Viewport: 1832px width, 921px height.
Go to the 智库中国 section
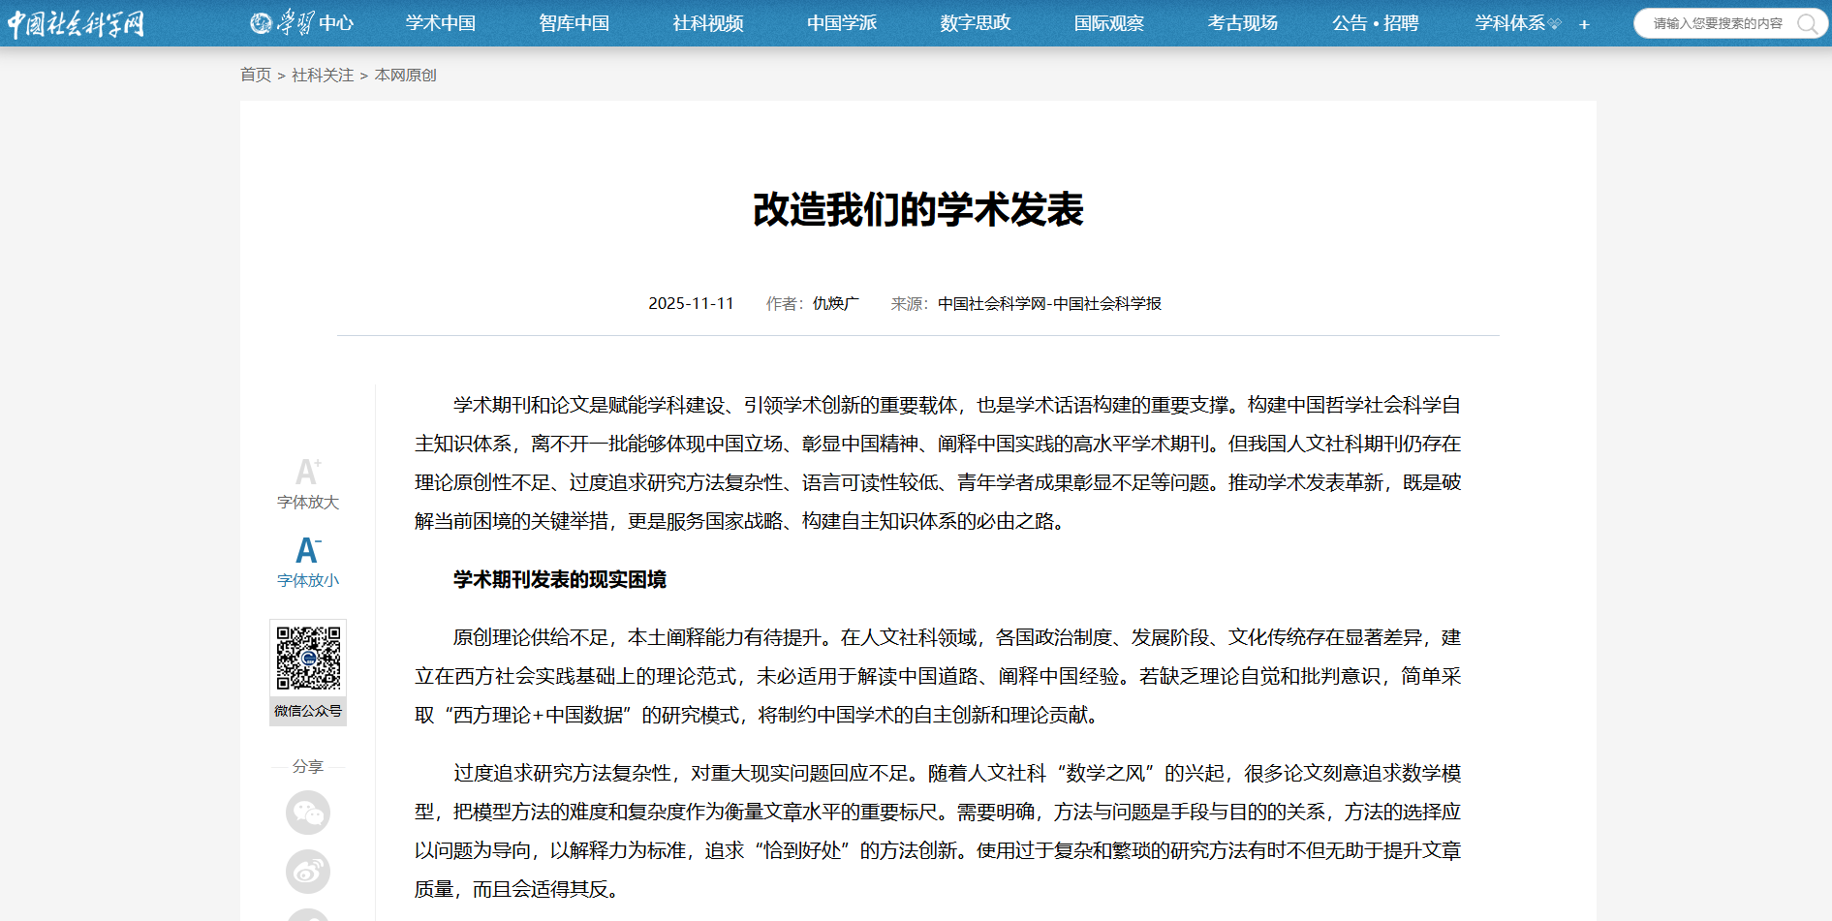point(574,23)
